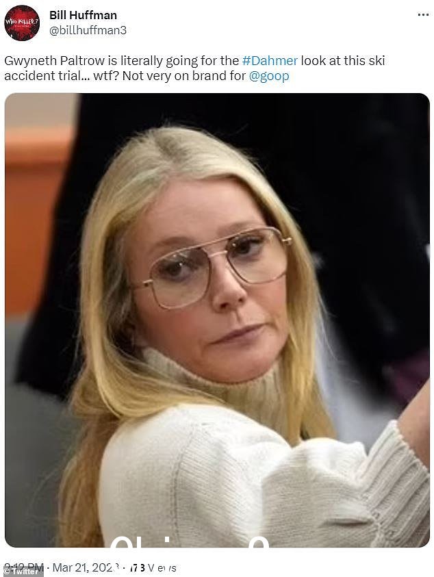434x577 pixels.
Task: Click "Not very on brand for" text
Action: (184, 76)
